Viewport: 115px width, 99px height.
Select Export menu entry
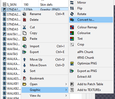pyautogui.click(x=45, y=52)
